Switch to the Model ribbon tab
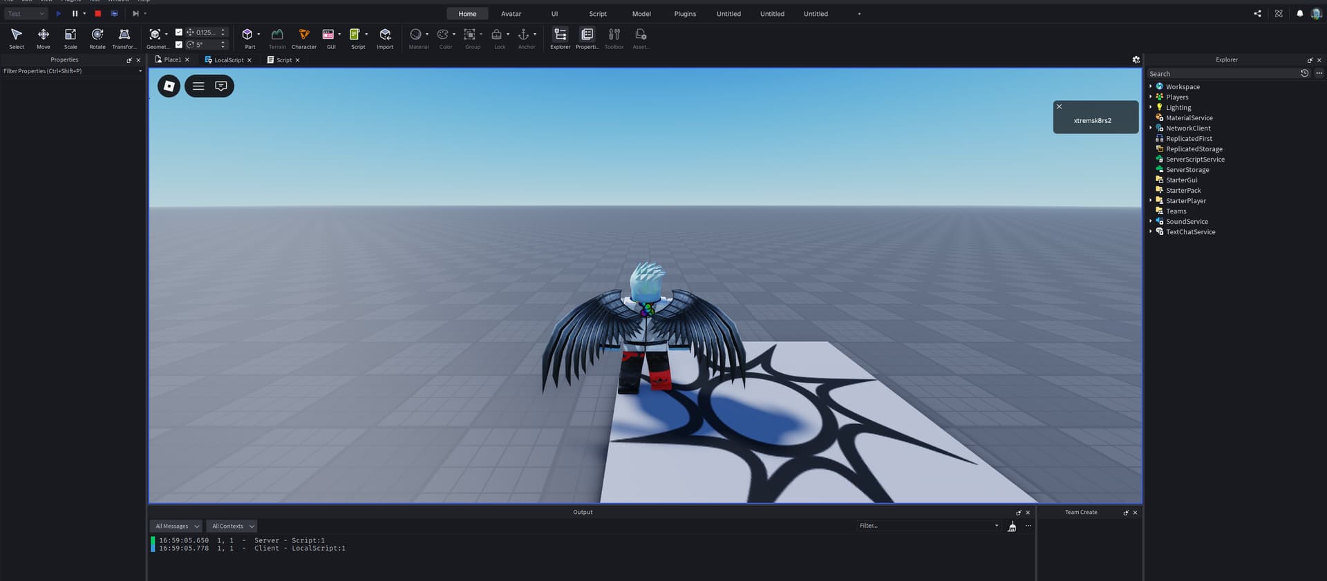Viewport: 1327px width, 581px height. [x=641, y=14]
